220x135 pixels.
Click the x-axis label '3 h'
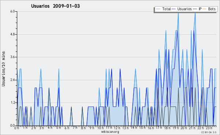coord(42,128)
